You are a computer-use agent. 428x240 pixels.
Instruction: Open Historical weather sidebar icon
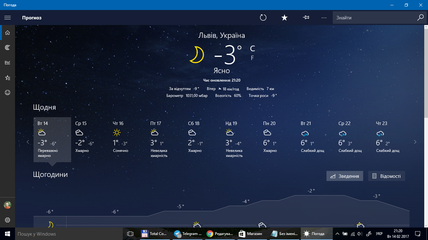[8, 62]
